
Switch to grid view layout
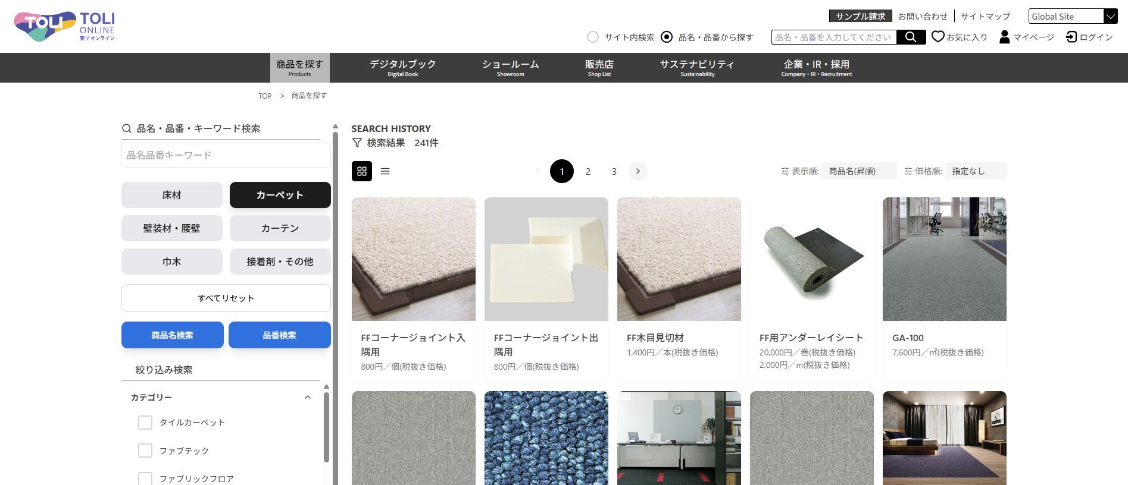tap(362, 171)
